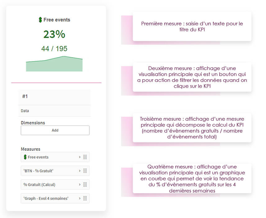Click the drag handle icon on % Gratuit (Calcul)
This screenshot has height=218, width=266.
pos(85,185)
